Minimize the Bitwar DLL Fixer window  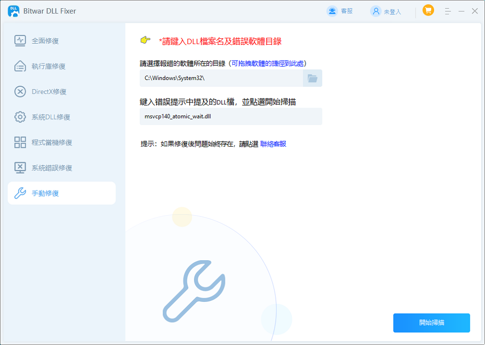tap(462, 12)
